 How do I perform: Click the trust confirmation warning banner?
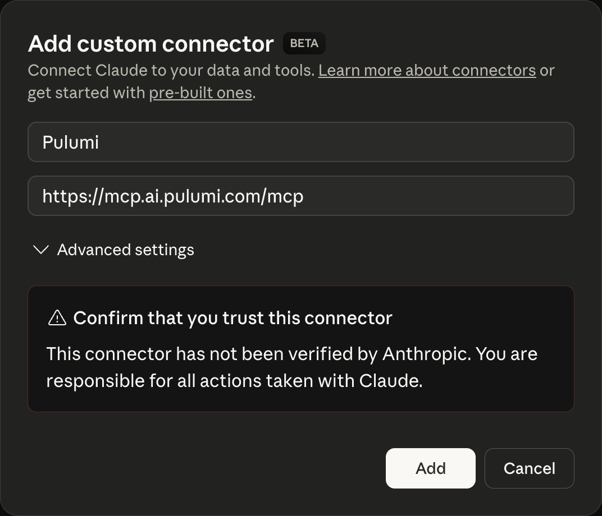[301, 348]
